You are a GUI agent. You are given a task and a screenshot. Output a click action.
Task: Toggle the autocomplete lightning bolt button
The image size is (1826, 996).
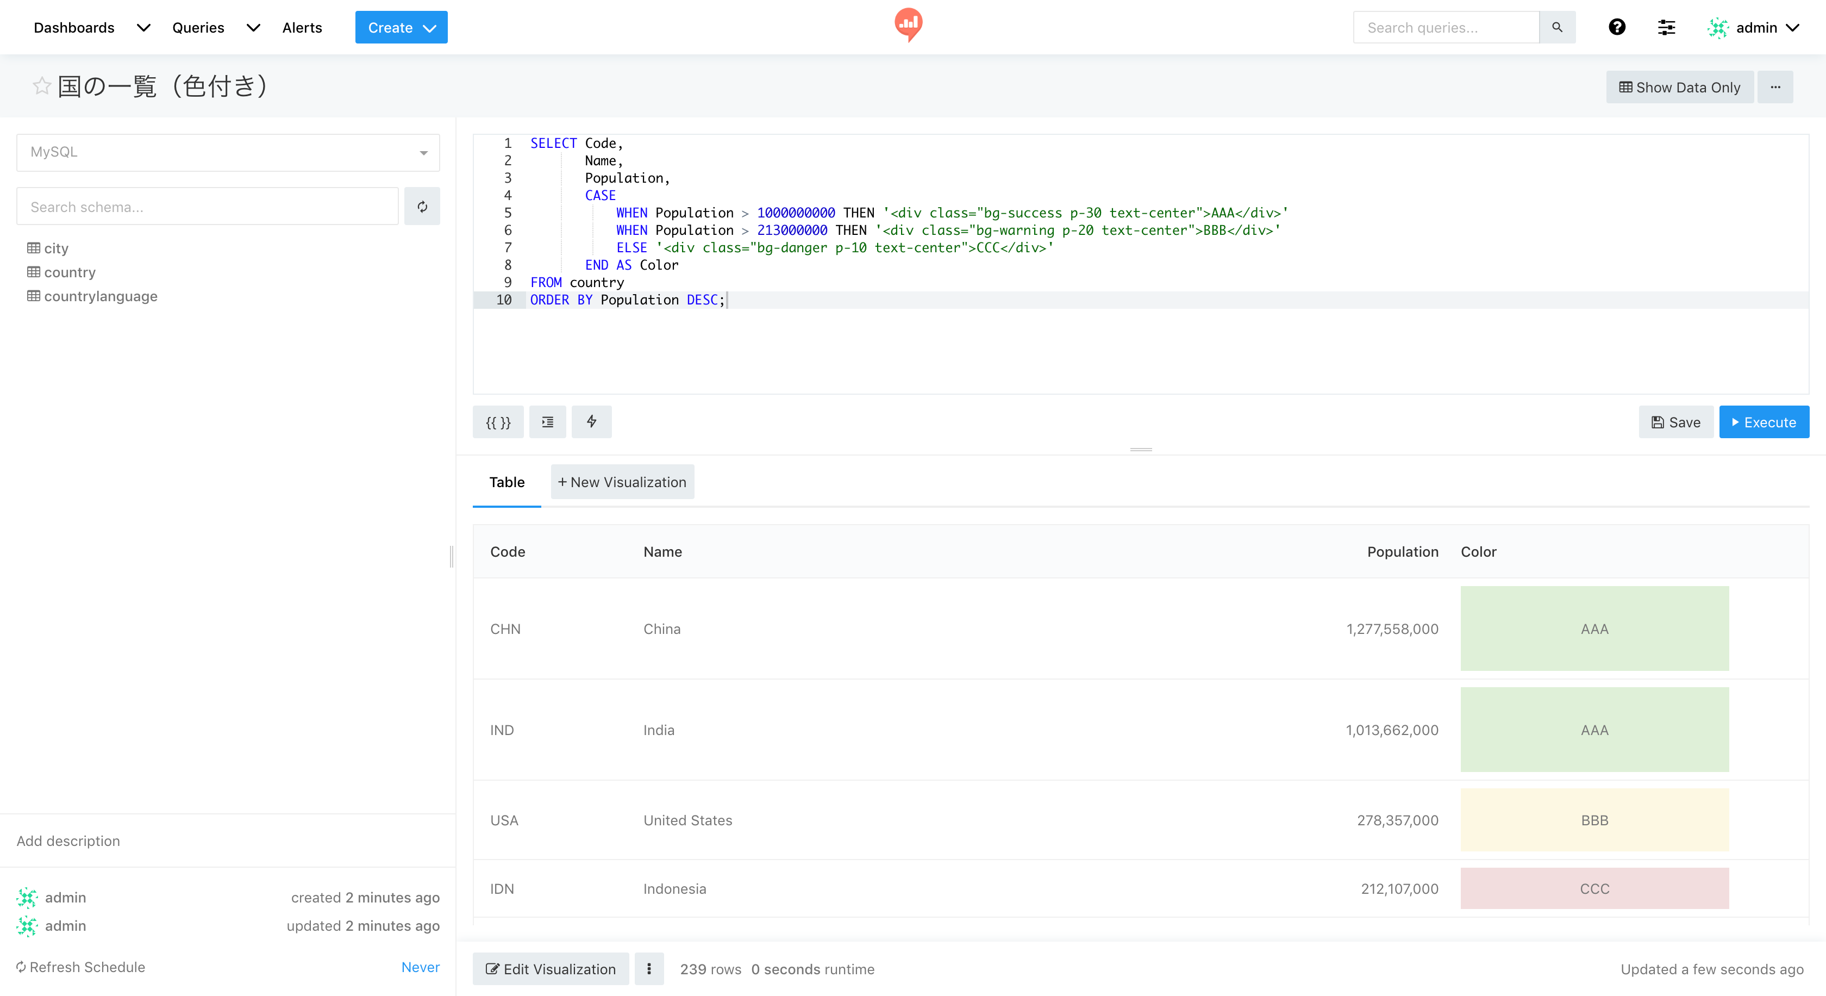pos(591,422)
